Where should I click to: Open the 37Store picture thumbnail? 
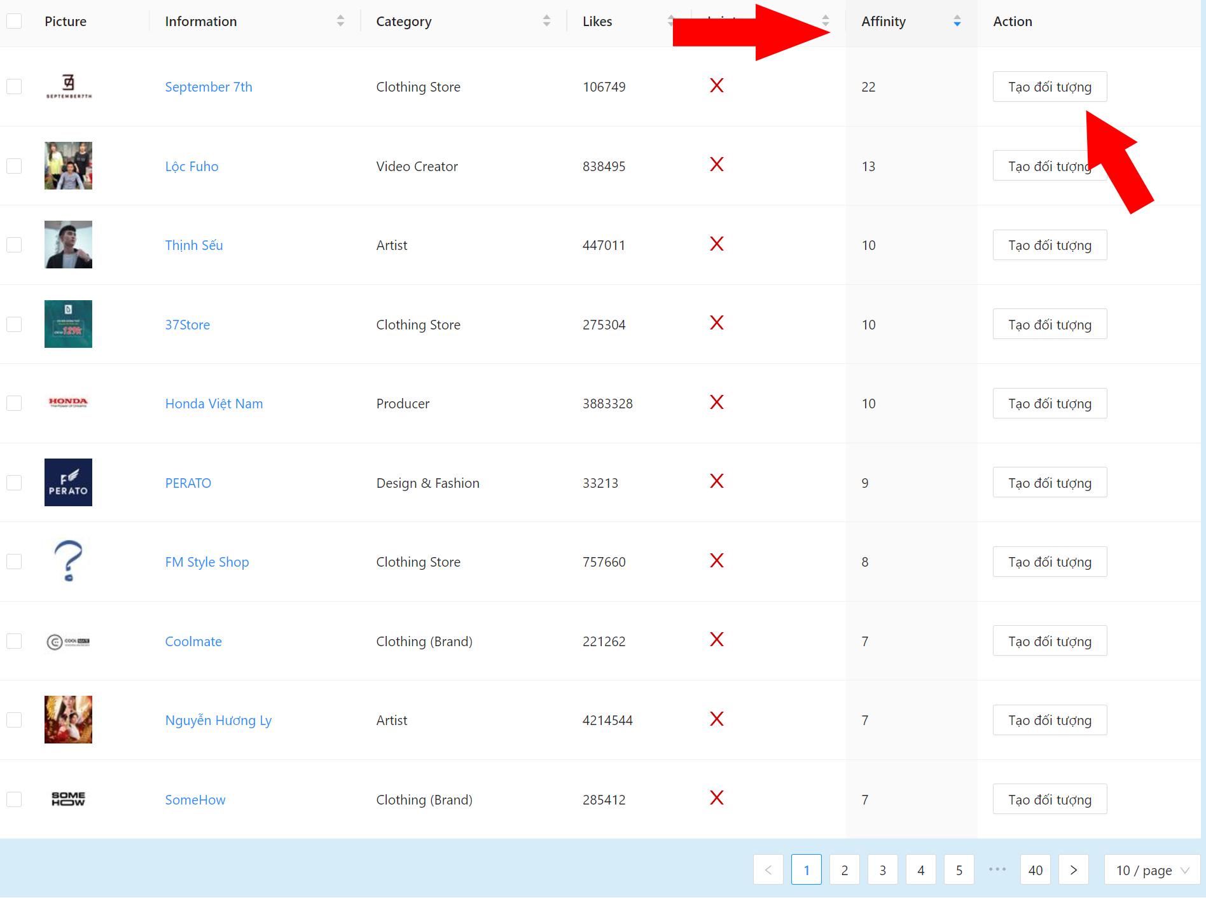(68, 324)
